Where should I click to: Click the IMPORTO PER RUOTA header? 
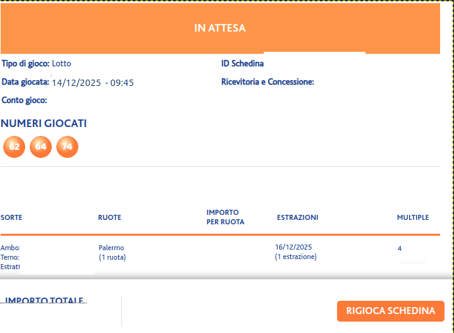click(225, 217)
